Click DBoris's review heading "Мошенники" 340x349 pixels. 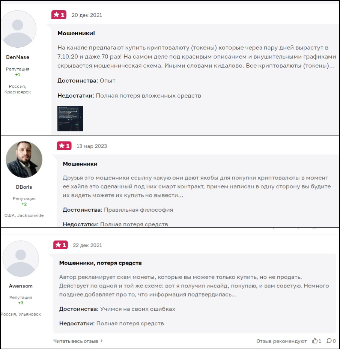pyautogui.click(x=80, y=164)
